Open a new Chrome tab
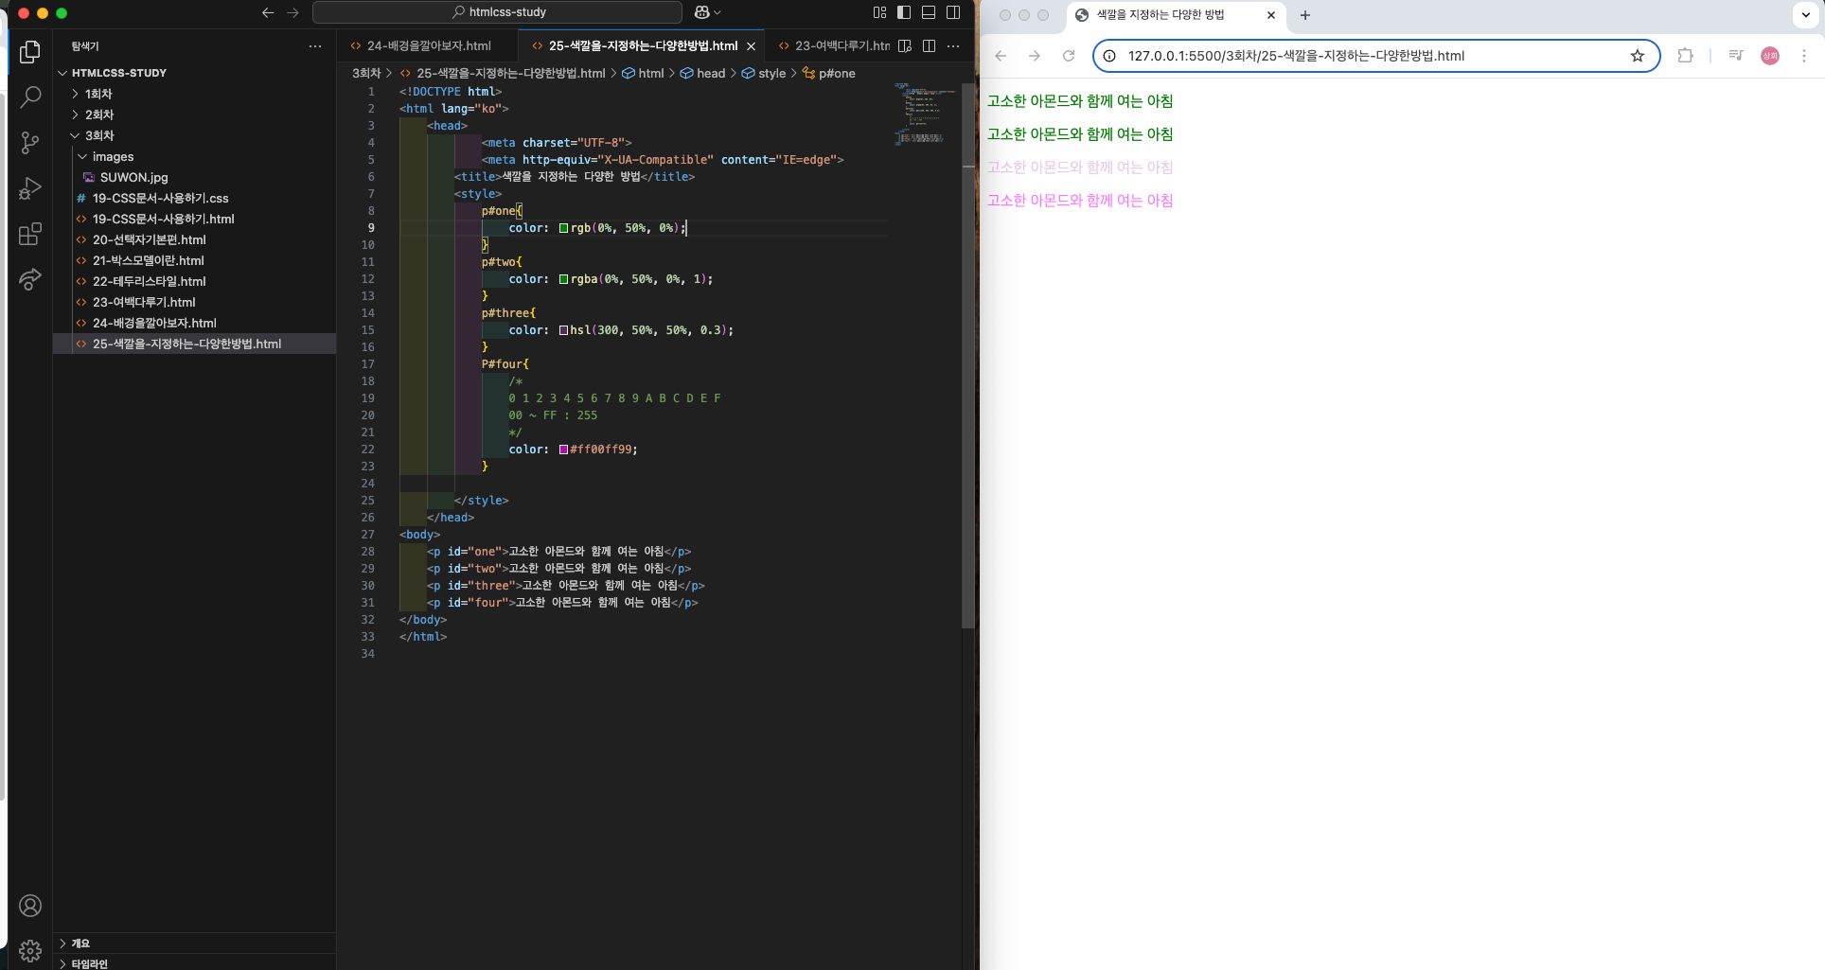Screen dimensions: 1825x970 coord(1305,15)
